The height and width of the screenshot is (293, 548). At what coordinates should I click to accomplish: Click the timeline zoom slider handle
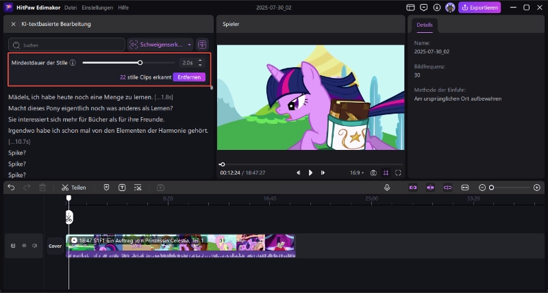(x=491, y=188)
